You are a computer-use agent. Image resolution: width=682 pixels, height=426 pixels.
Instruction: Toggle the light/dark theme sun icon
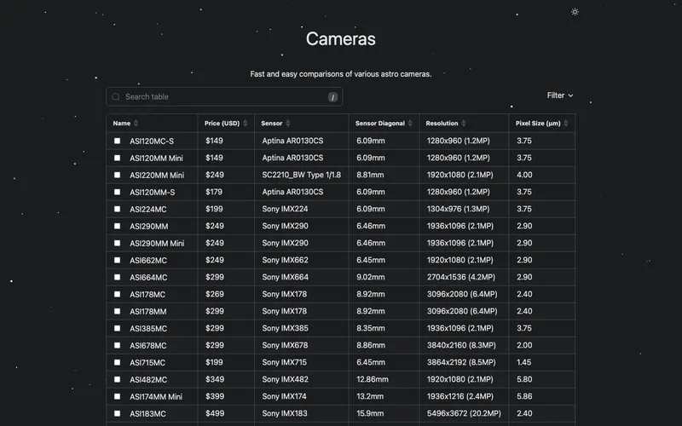pyautogui.click(x=575, y=12)
